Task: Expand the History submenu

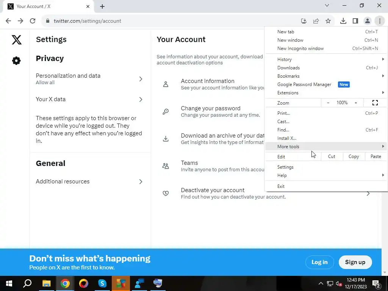Action: coord(325,59)
